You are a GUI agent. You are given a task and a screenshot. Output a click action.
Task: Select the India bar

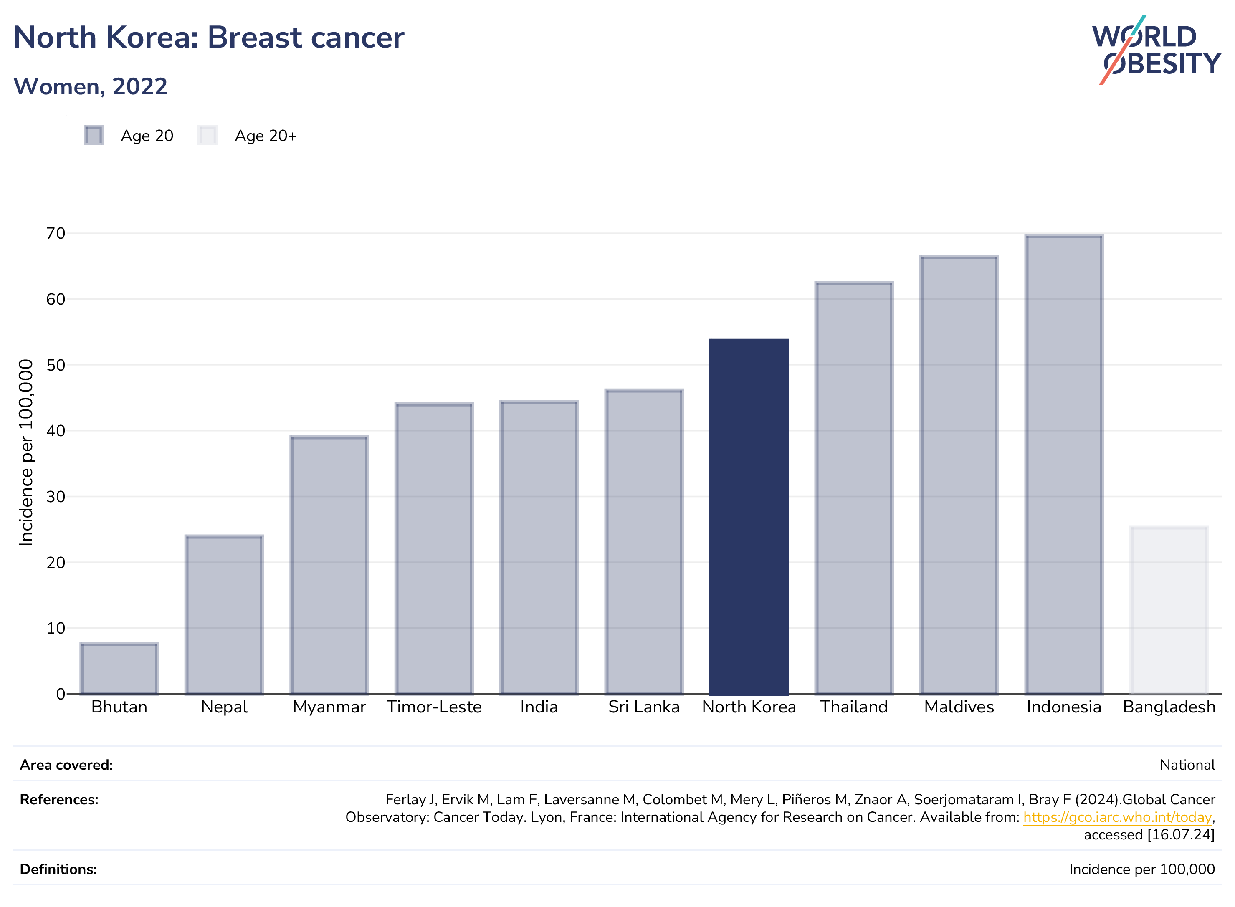coord(539,547)
